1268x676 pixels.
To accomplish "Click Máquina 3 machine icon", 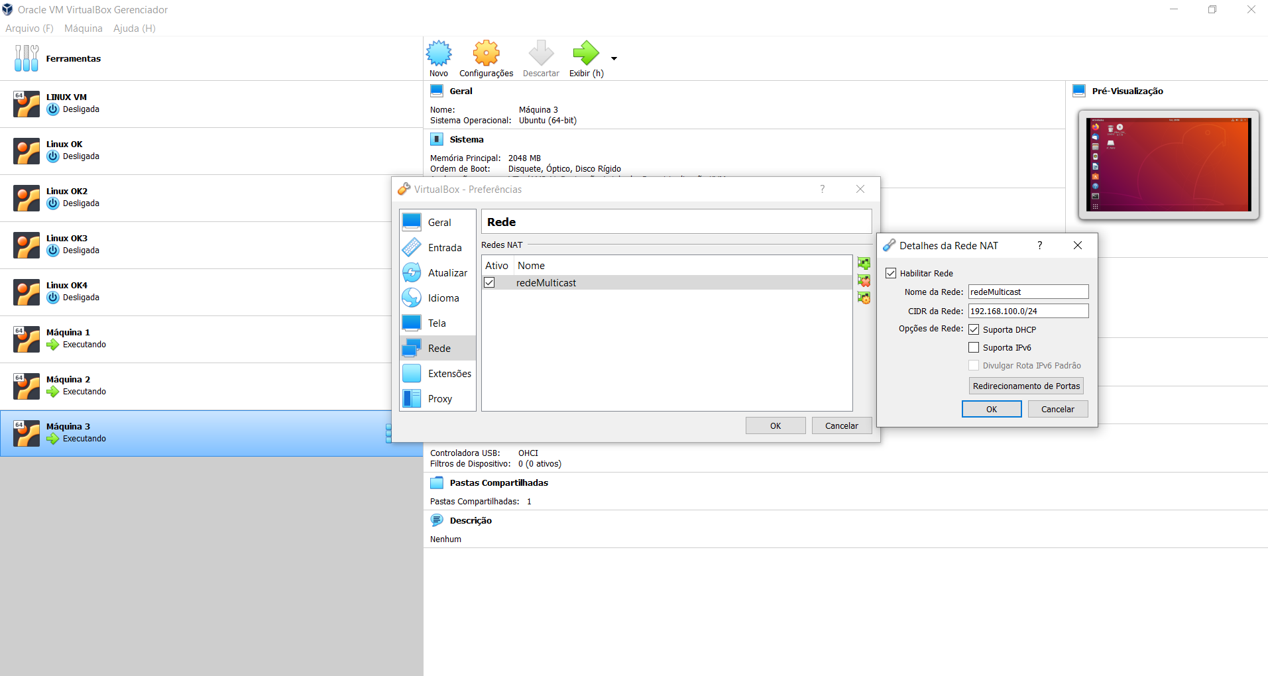I will [27, 433].
